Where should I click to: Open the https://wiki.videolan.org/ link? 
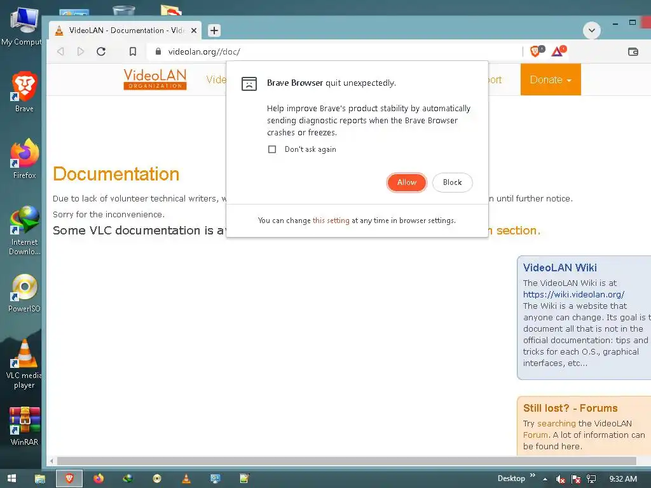click(573, 294)
